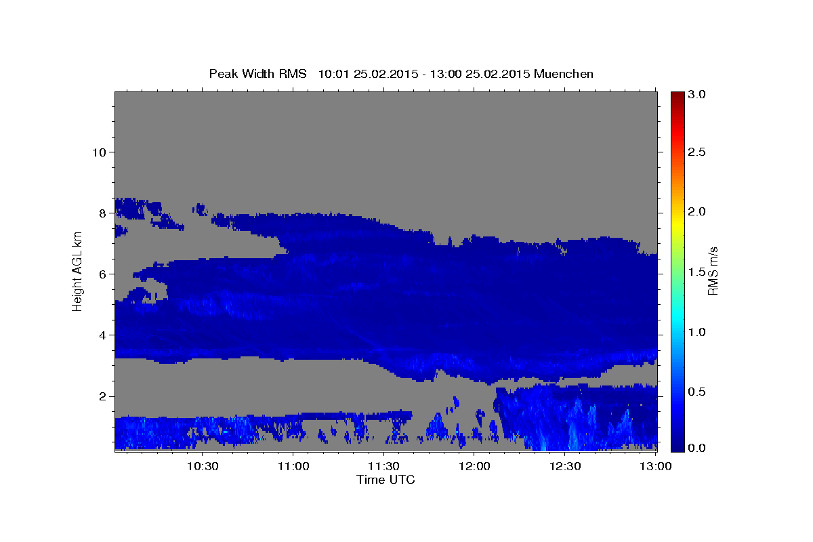
Task: Click colorbar value 1.5
Action: click(697, 272)
